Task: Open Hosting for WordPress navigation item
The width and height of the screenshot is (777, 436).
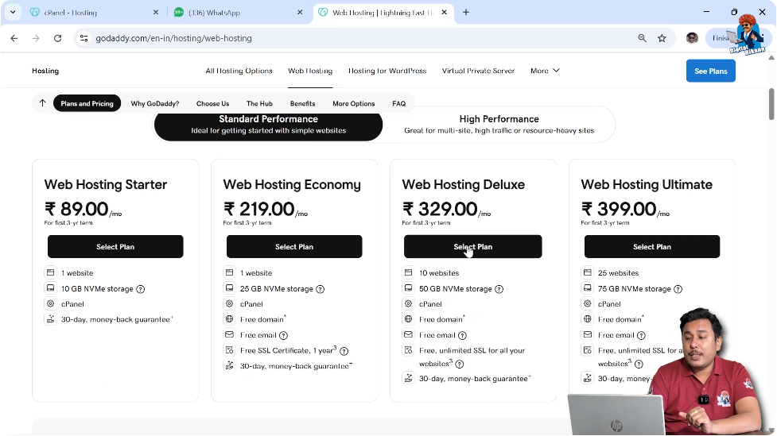Action: point(387,71)
